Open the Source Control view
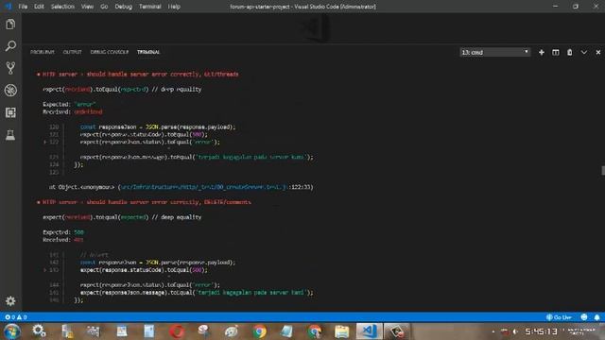Viewport: 605px width, 340px height. point(10,68)
